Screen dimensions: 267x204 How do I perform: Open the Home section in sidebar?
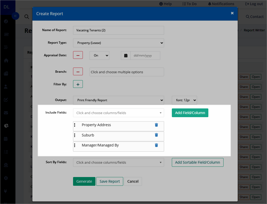pyautogui.click(x=6, y=60)
